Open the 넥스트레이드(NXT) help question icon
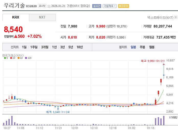Image resolution: width=178 pixels, height=130 pixels. tap(176, 17)
